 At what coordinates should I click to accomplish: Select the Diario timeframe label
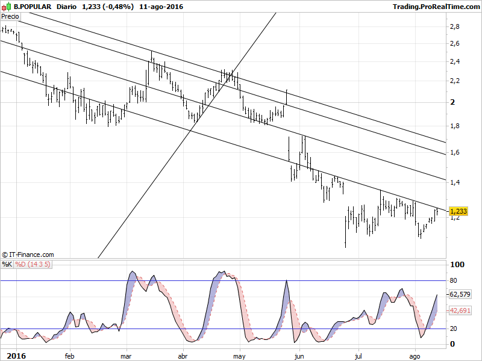pyautogui.click(x=70, y=7)
